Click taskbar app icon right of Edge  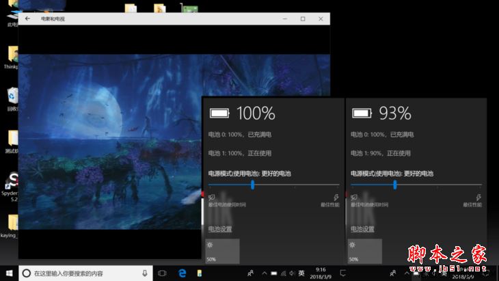[200, 273]
